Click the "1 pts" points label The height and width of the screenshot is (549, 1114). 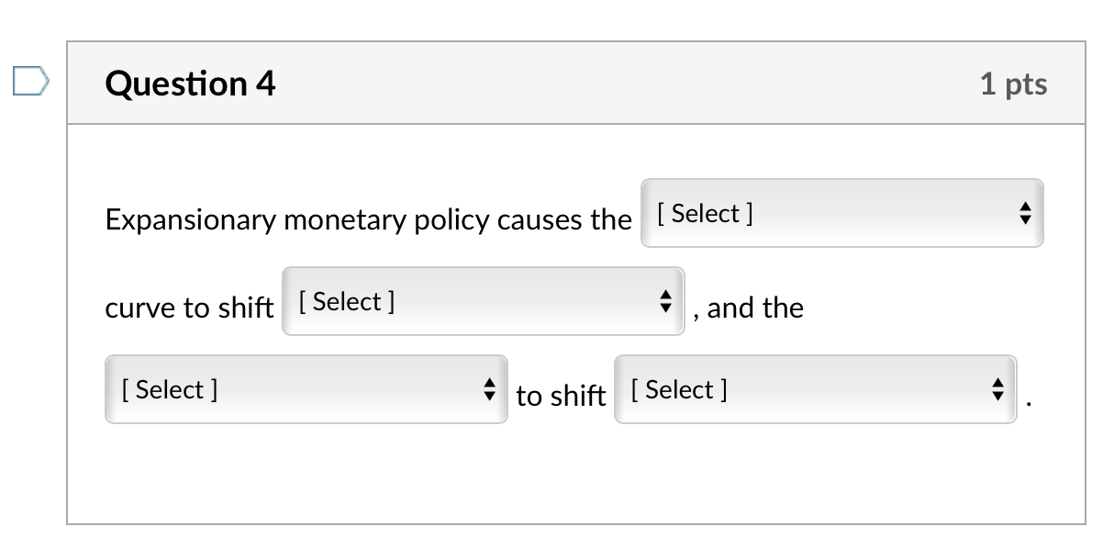click(x=1014, y=84)
